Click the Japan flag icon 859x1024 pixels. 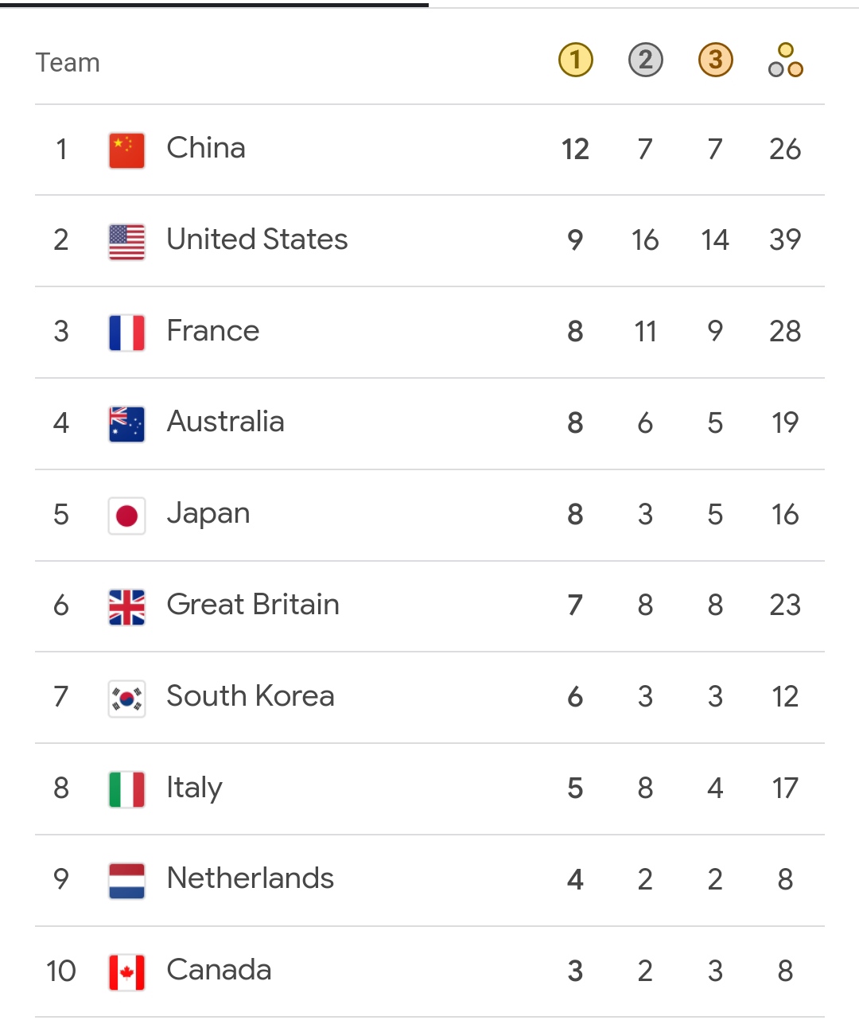126,516
